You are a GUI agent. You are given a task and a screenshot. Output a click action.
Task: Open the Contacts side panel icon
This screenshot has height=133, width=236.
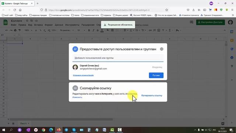coord(232,58)
